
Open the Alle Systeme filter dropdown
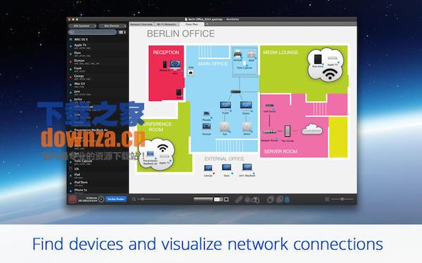[x=82, y=26]
